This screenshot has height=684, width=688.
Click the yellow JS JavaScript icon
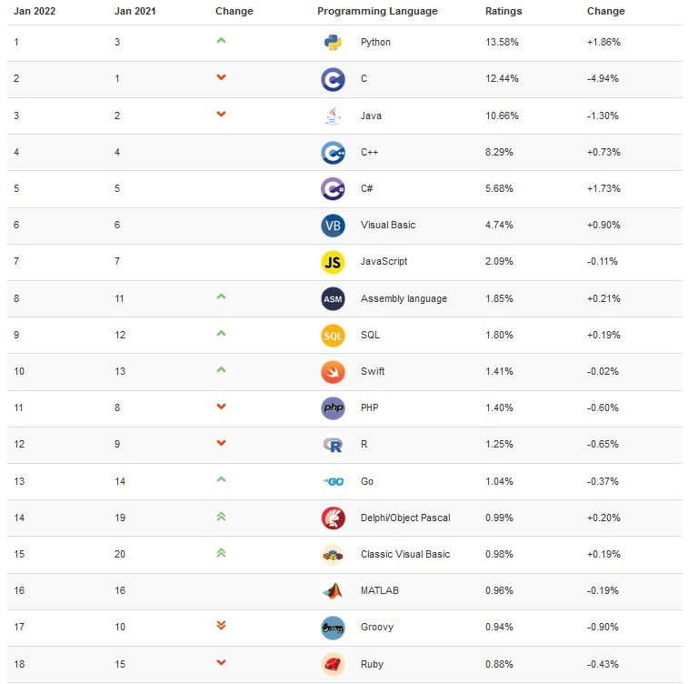[333, 262]
